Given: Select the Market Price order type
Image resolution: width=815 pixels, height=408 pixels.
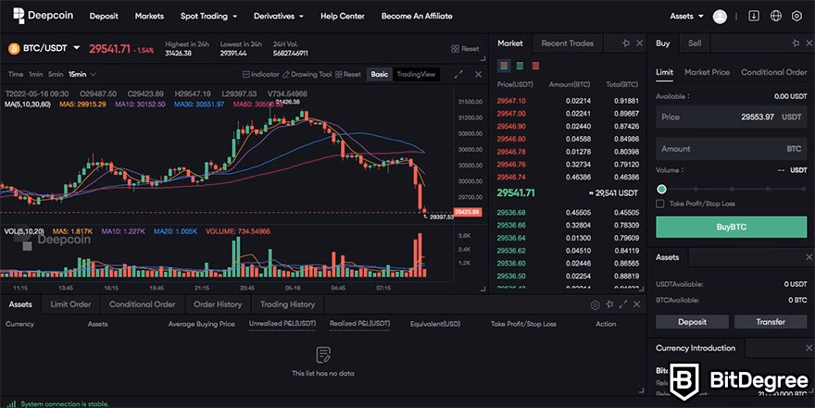Looking at the screenshot, I should (x=707, y=72).
